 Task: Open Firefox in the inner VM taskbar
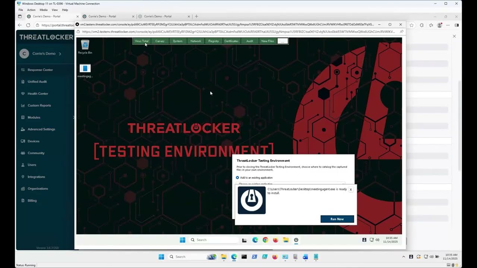tap(275, 240)
